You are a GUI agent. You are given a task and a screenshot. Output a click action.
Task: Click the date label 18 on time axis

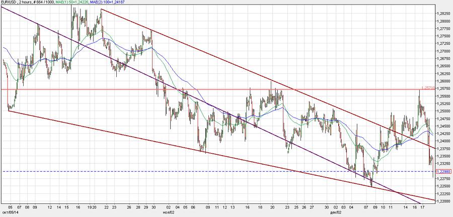click(260, 207)
